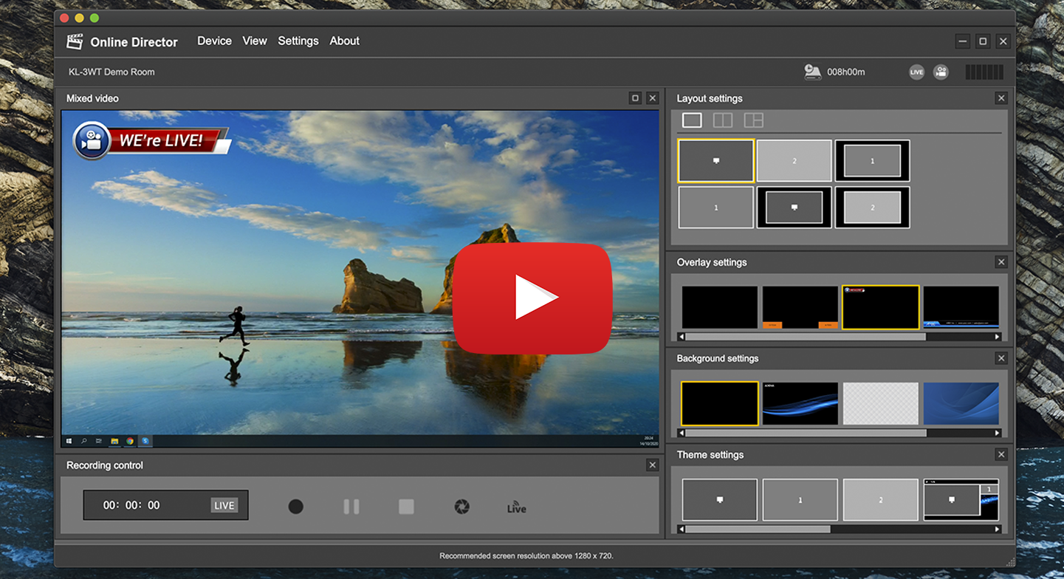Stop the recording
Screen dimensions: 1064x579
pyautogui.click(x=406, y=507)
